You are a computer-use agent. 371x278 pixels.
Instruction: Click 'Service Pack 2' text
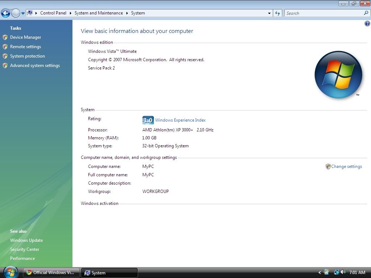click(x=101, y=68)
